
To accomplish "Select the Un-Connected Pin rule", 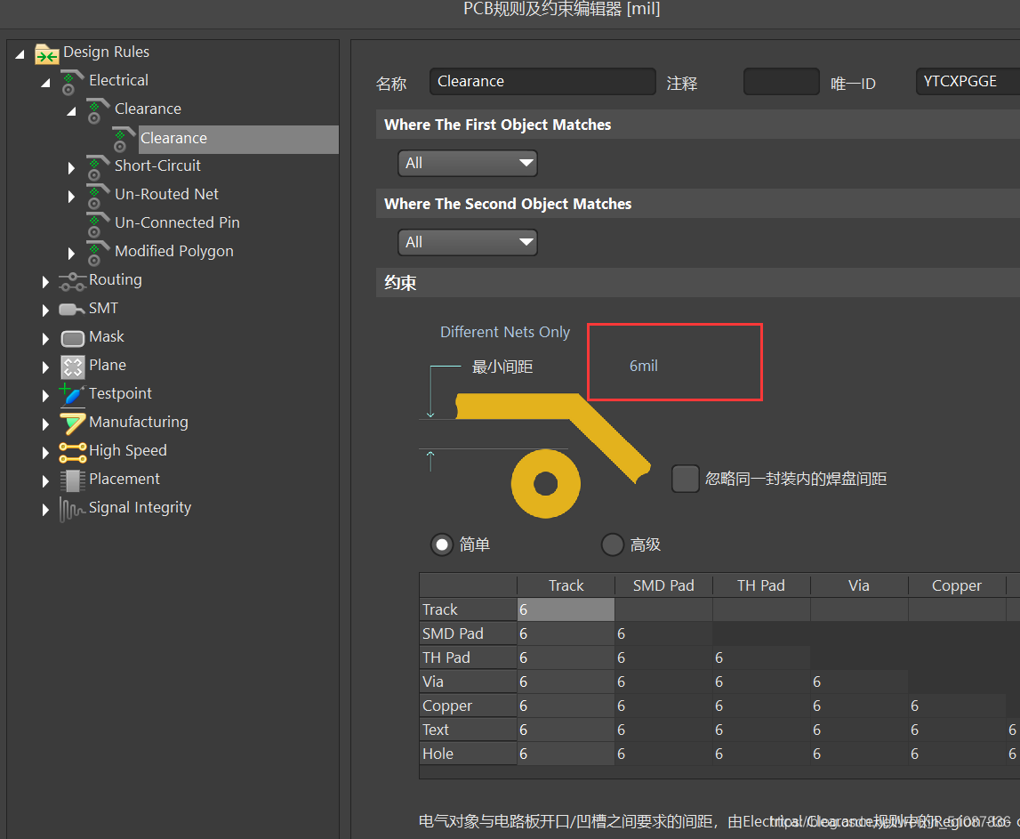I will point(177,222).
